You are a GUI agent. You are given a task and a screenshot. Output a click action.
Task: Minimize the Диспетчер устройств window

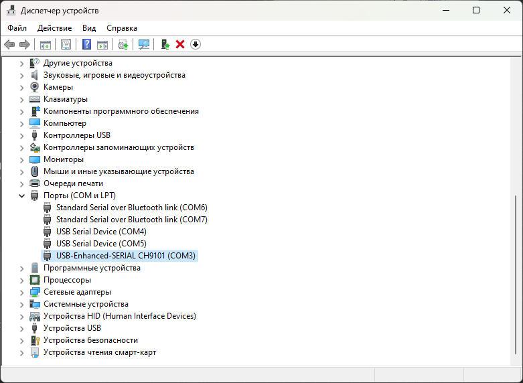click(446, 10)
